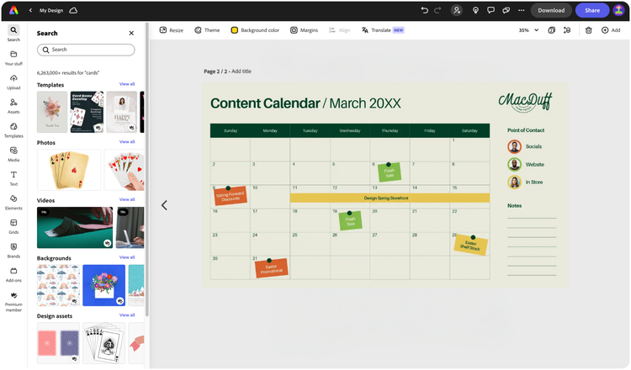View all Design assets results

[x=127, y=315]
